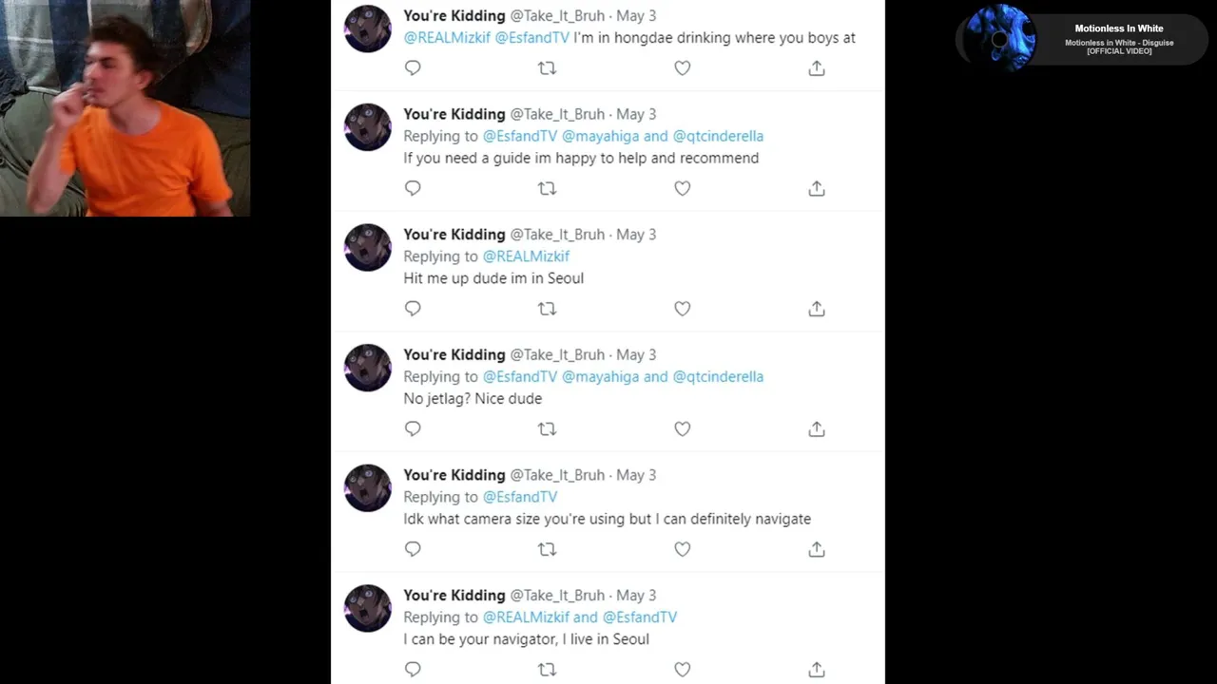Click the webcam overlay video feed
The width and height of the screenshot is (1217, 684).
click(x=125, y=108)
